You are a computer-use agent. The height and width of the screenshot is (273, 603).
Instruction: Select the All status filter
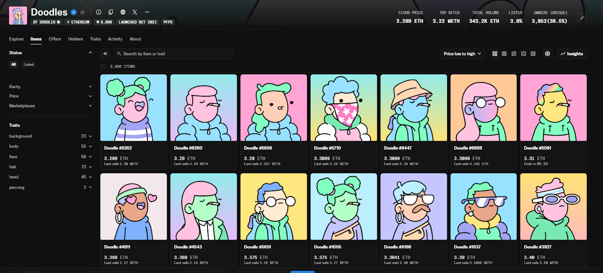coord(14,64)
